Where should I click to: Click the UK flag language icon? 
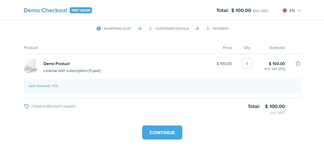coord(285,10)
